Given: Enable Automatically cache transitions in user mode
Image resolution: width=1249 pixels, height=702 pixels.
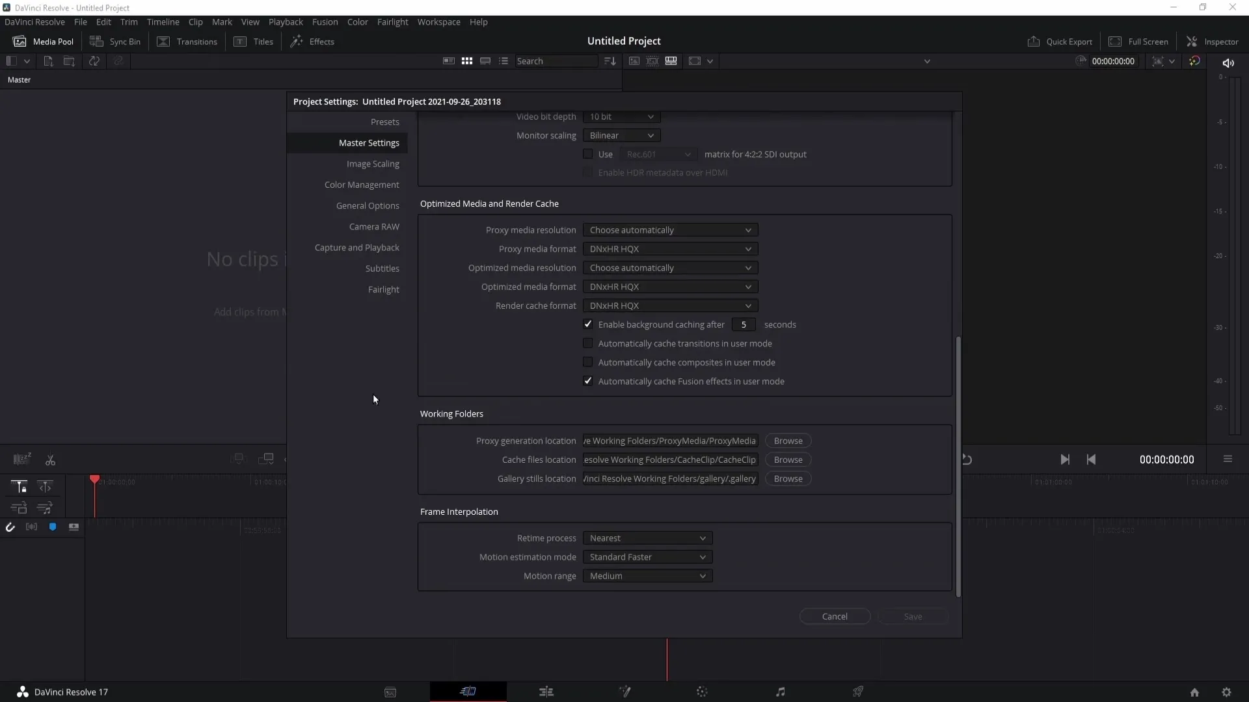Looking at the screenshot, I should tap(587, 343).
